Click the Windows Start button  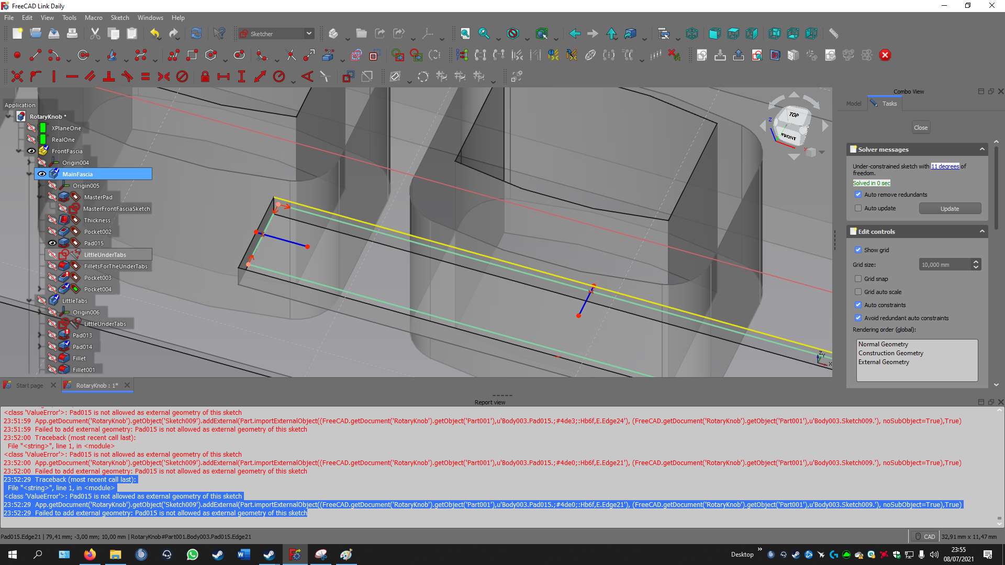coord(13,555)
